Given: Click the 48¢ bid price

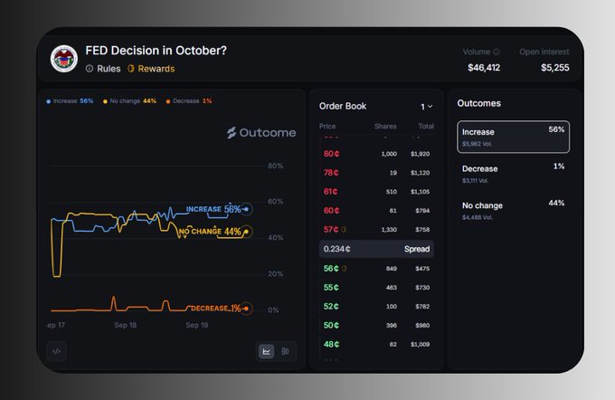Looking at the screenshot, I should [x=331, y=344].
